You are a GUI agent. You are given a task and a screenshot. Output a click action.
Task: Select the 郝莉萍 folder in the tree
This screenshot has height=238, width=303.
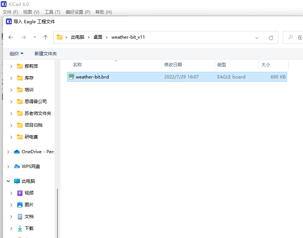click(x=31, y=66)
